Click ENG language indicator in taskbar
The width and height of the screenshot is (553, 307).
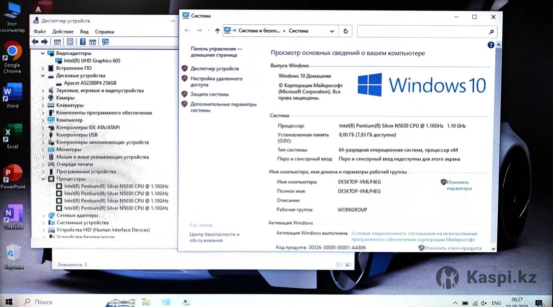tap(496, 303)
